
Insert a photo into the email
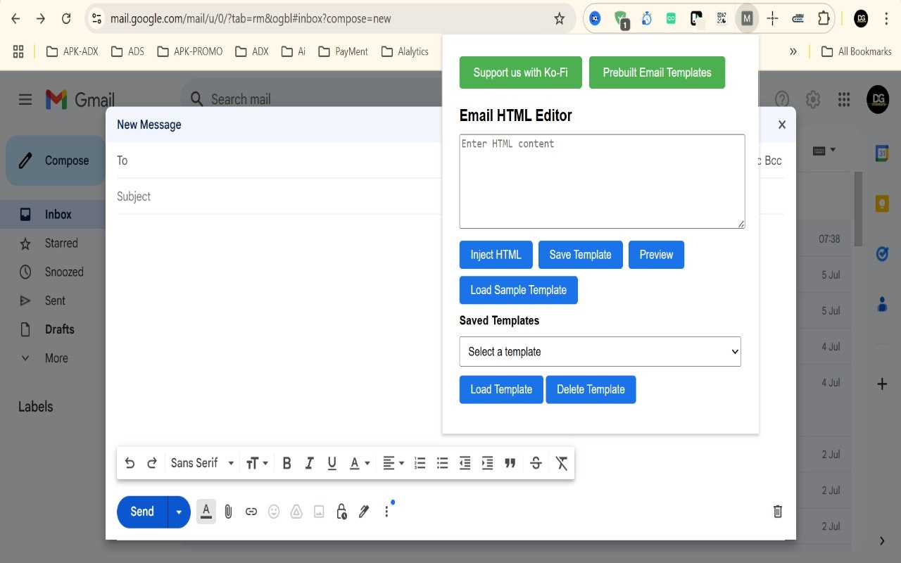pos(318,512)
